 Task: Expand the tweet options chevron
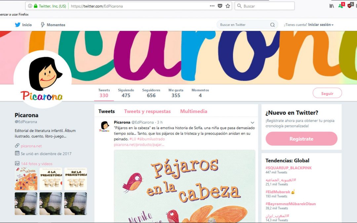coord(252,123)
